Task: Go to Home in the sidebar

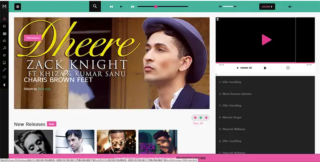Action: click(4, 19)
